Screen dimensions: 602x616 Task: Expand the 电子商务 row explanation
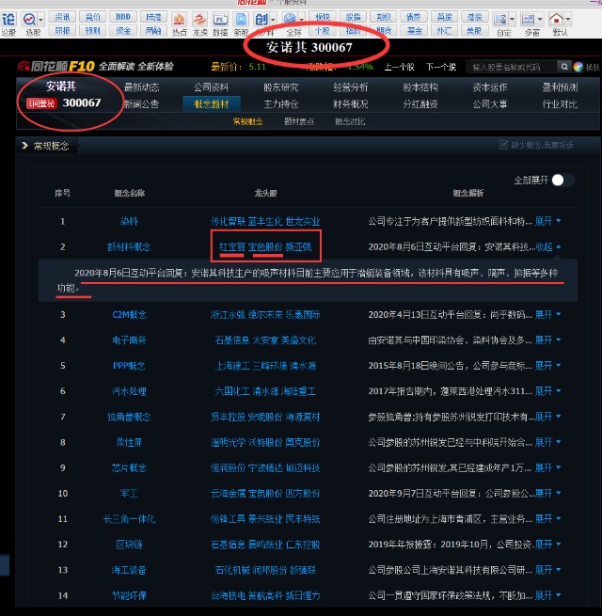tap(547, 340)
